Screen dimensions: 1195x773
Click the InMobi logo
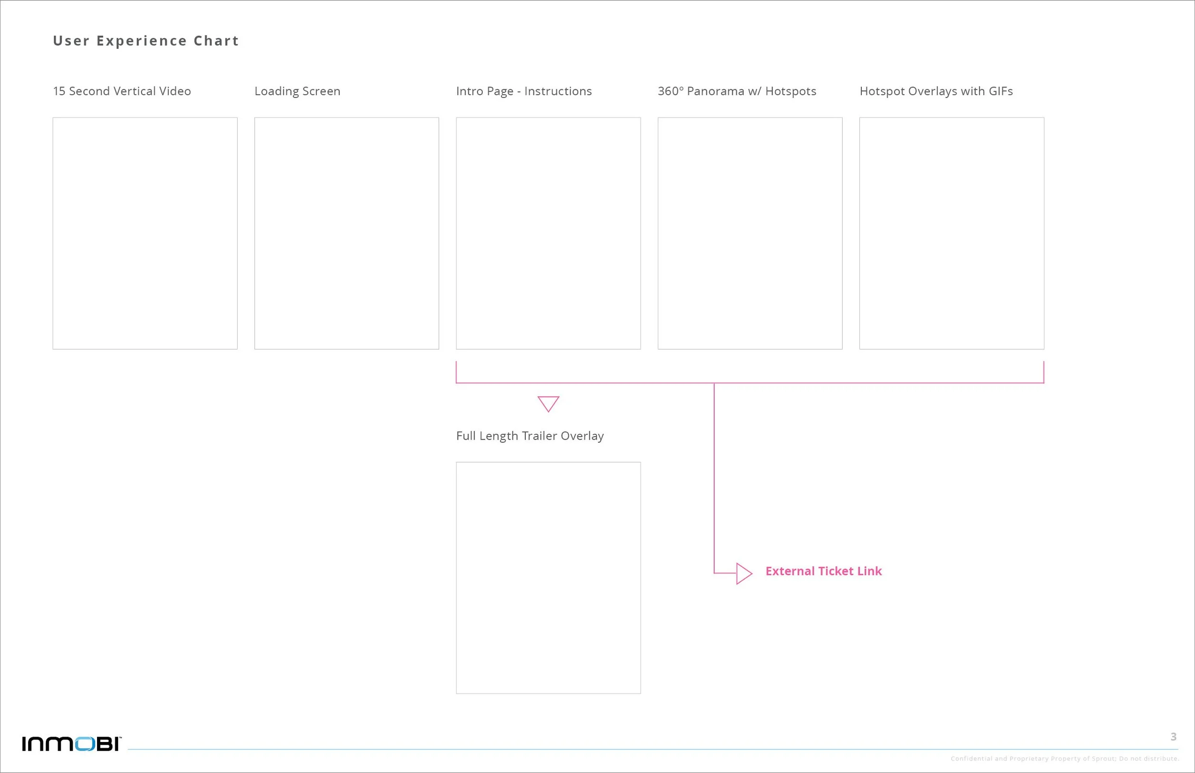[x=71, y=743]
